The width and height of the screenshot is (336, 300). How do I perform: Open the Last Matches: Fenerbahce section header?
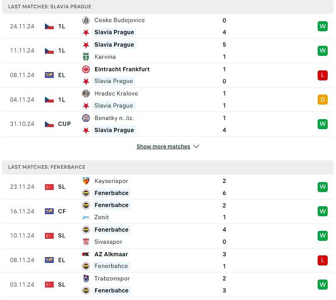coord(168,167)
